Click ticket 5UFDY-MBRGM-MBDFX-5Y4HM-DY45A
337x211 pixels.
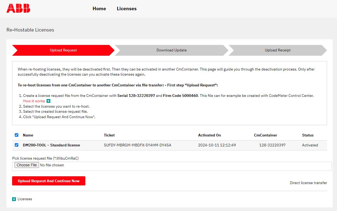pyautogui.click(x=138, y=145)
